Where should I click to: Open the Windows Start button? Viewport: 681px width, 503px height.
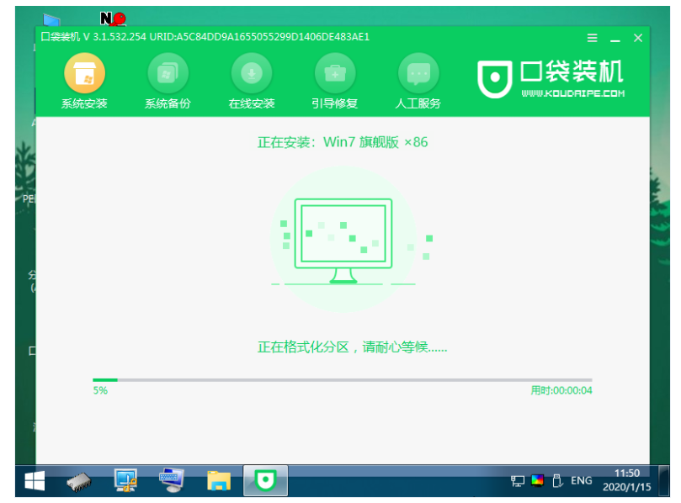[x=35, y=481]
